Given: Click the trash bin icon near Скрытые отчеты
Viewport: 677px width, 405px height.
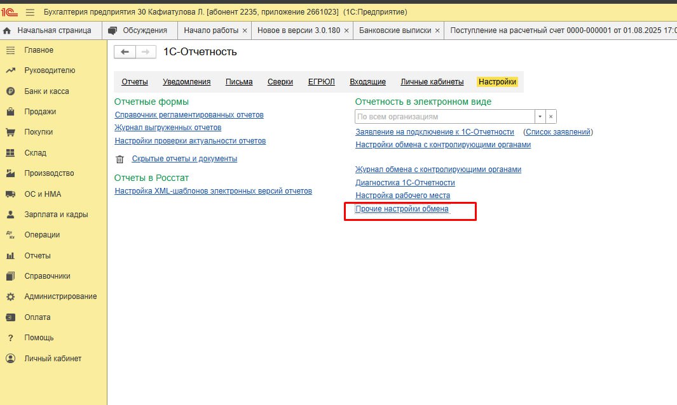Looking at the screenshot, I should point(120,159).
